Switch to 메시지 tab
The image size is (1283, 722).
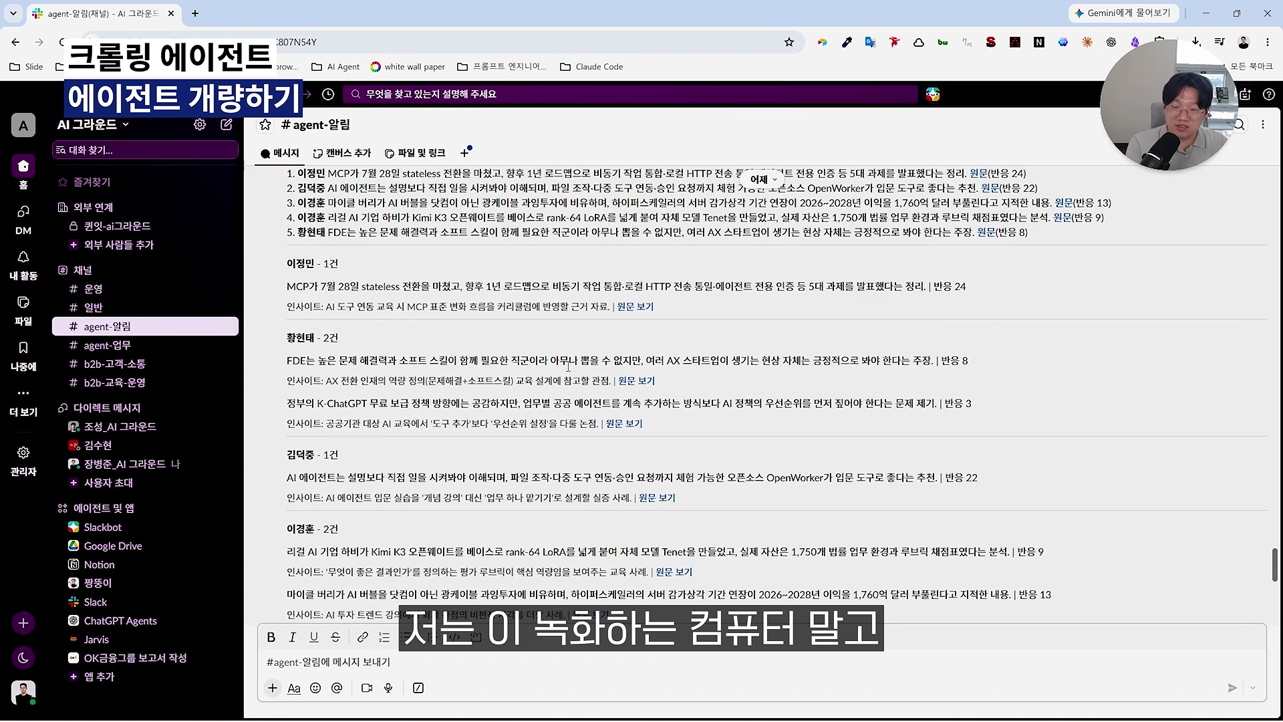click(279, 153)
